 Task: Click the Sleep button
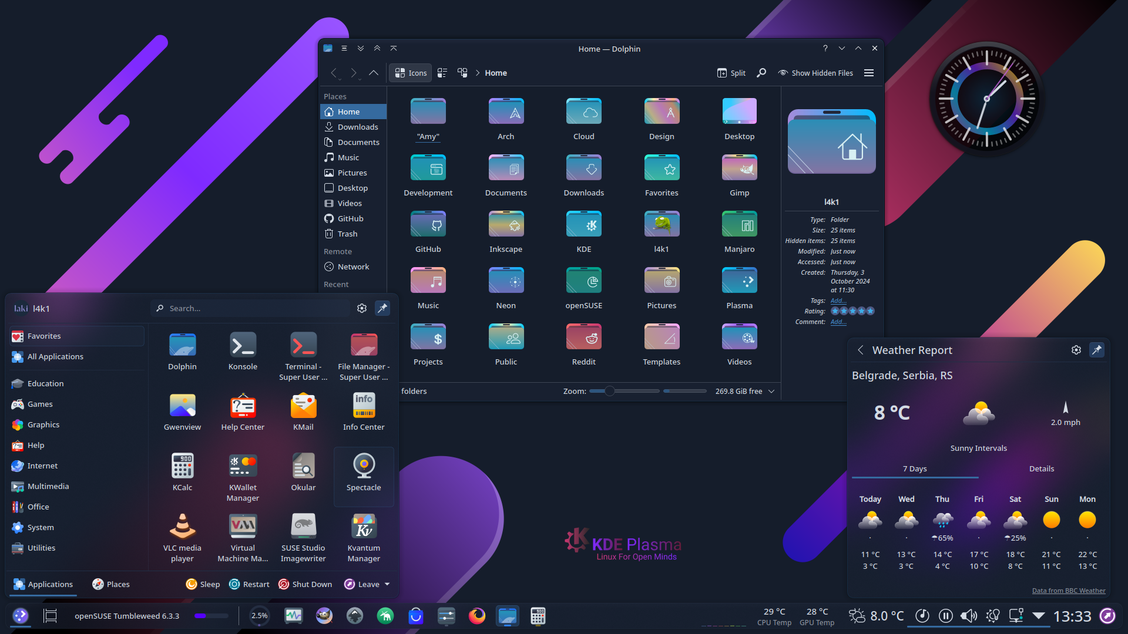click(203, 584)
